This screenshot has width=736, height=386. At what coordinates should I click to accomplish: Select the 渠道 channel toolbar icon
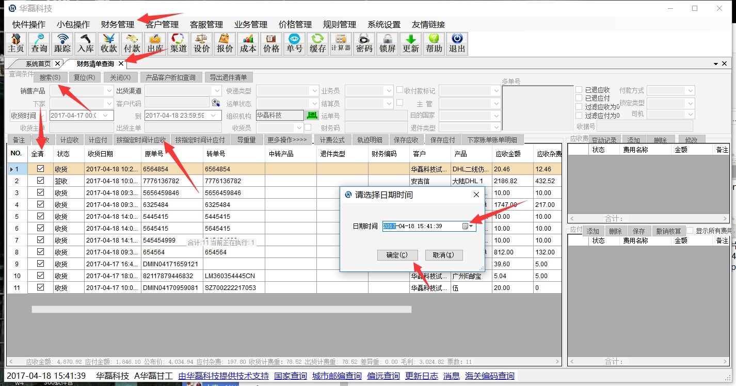179,43
